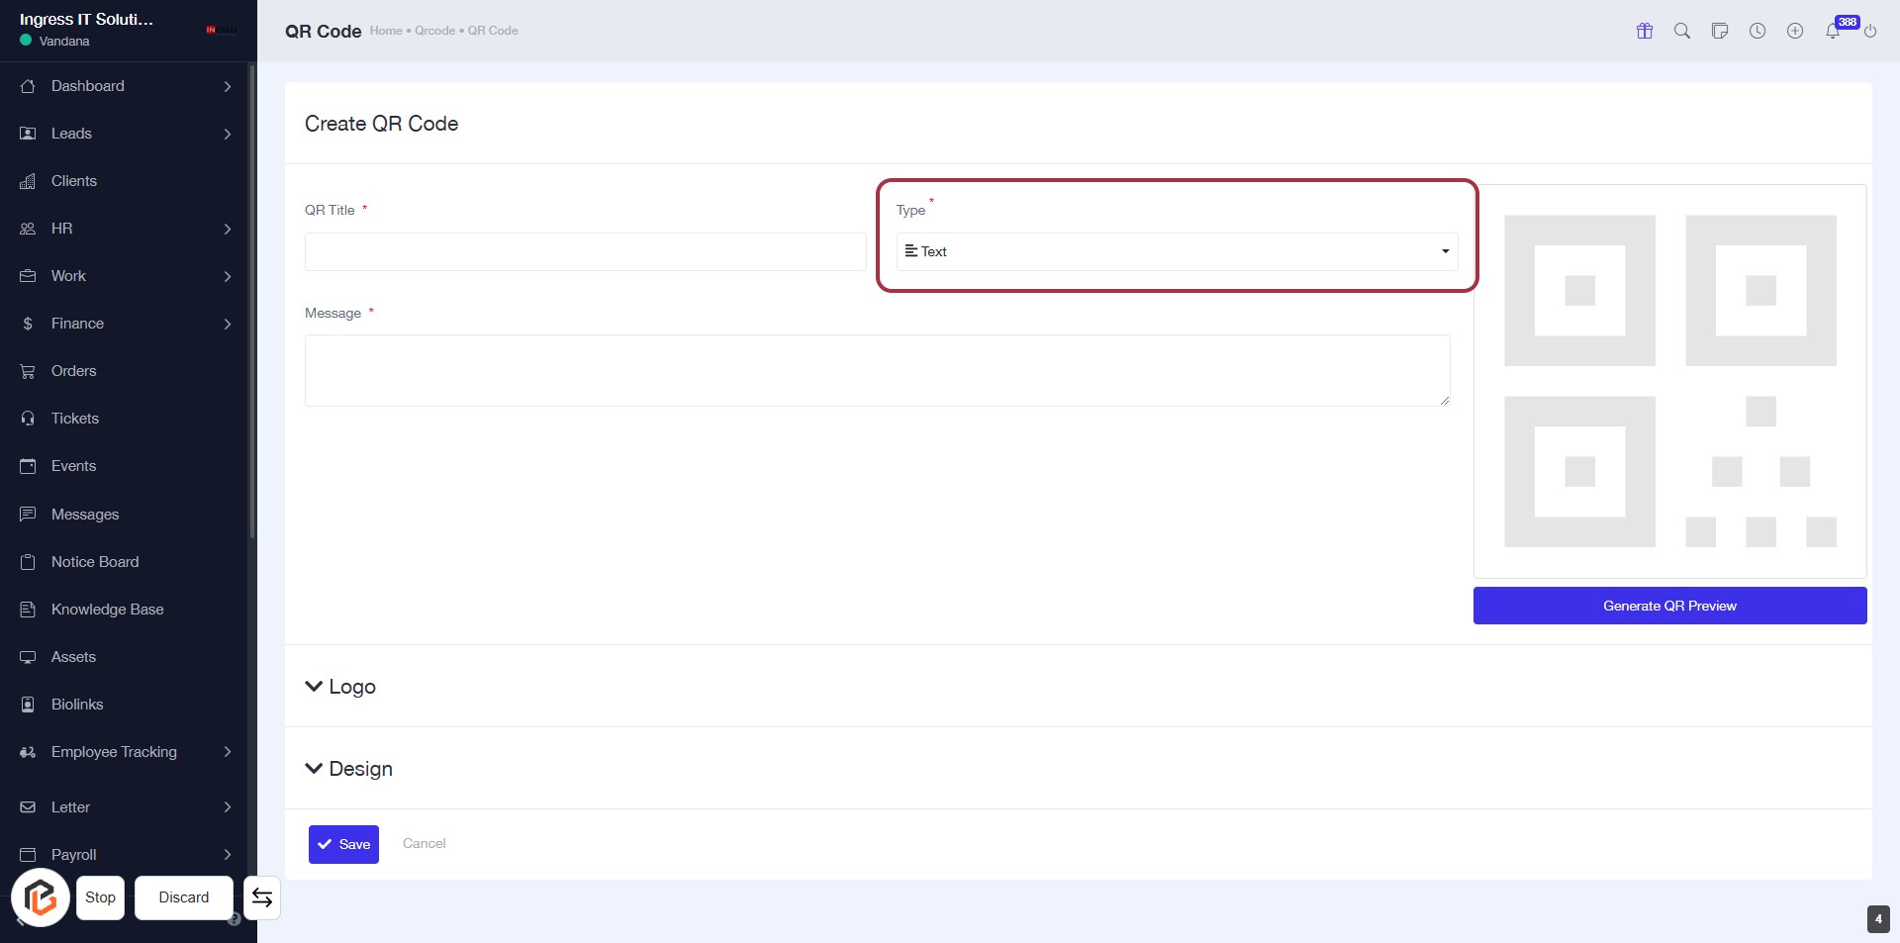Click into the QR Title field
Image resolution: width=1900 pixels, height=943 pixels.
click(585, 251)
